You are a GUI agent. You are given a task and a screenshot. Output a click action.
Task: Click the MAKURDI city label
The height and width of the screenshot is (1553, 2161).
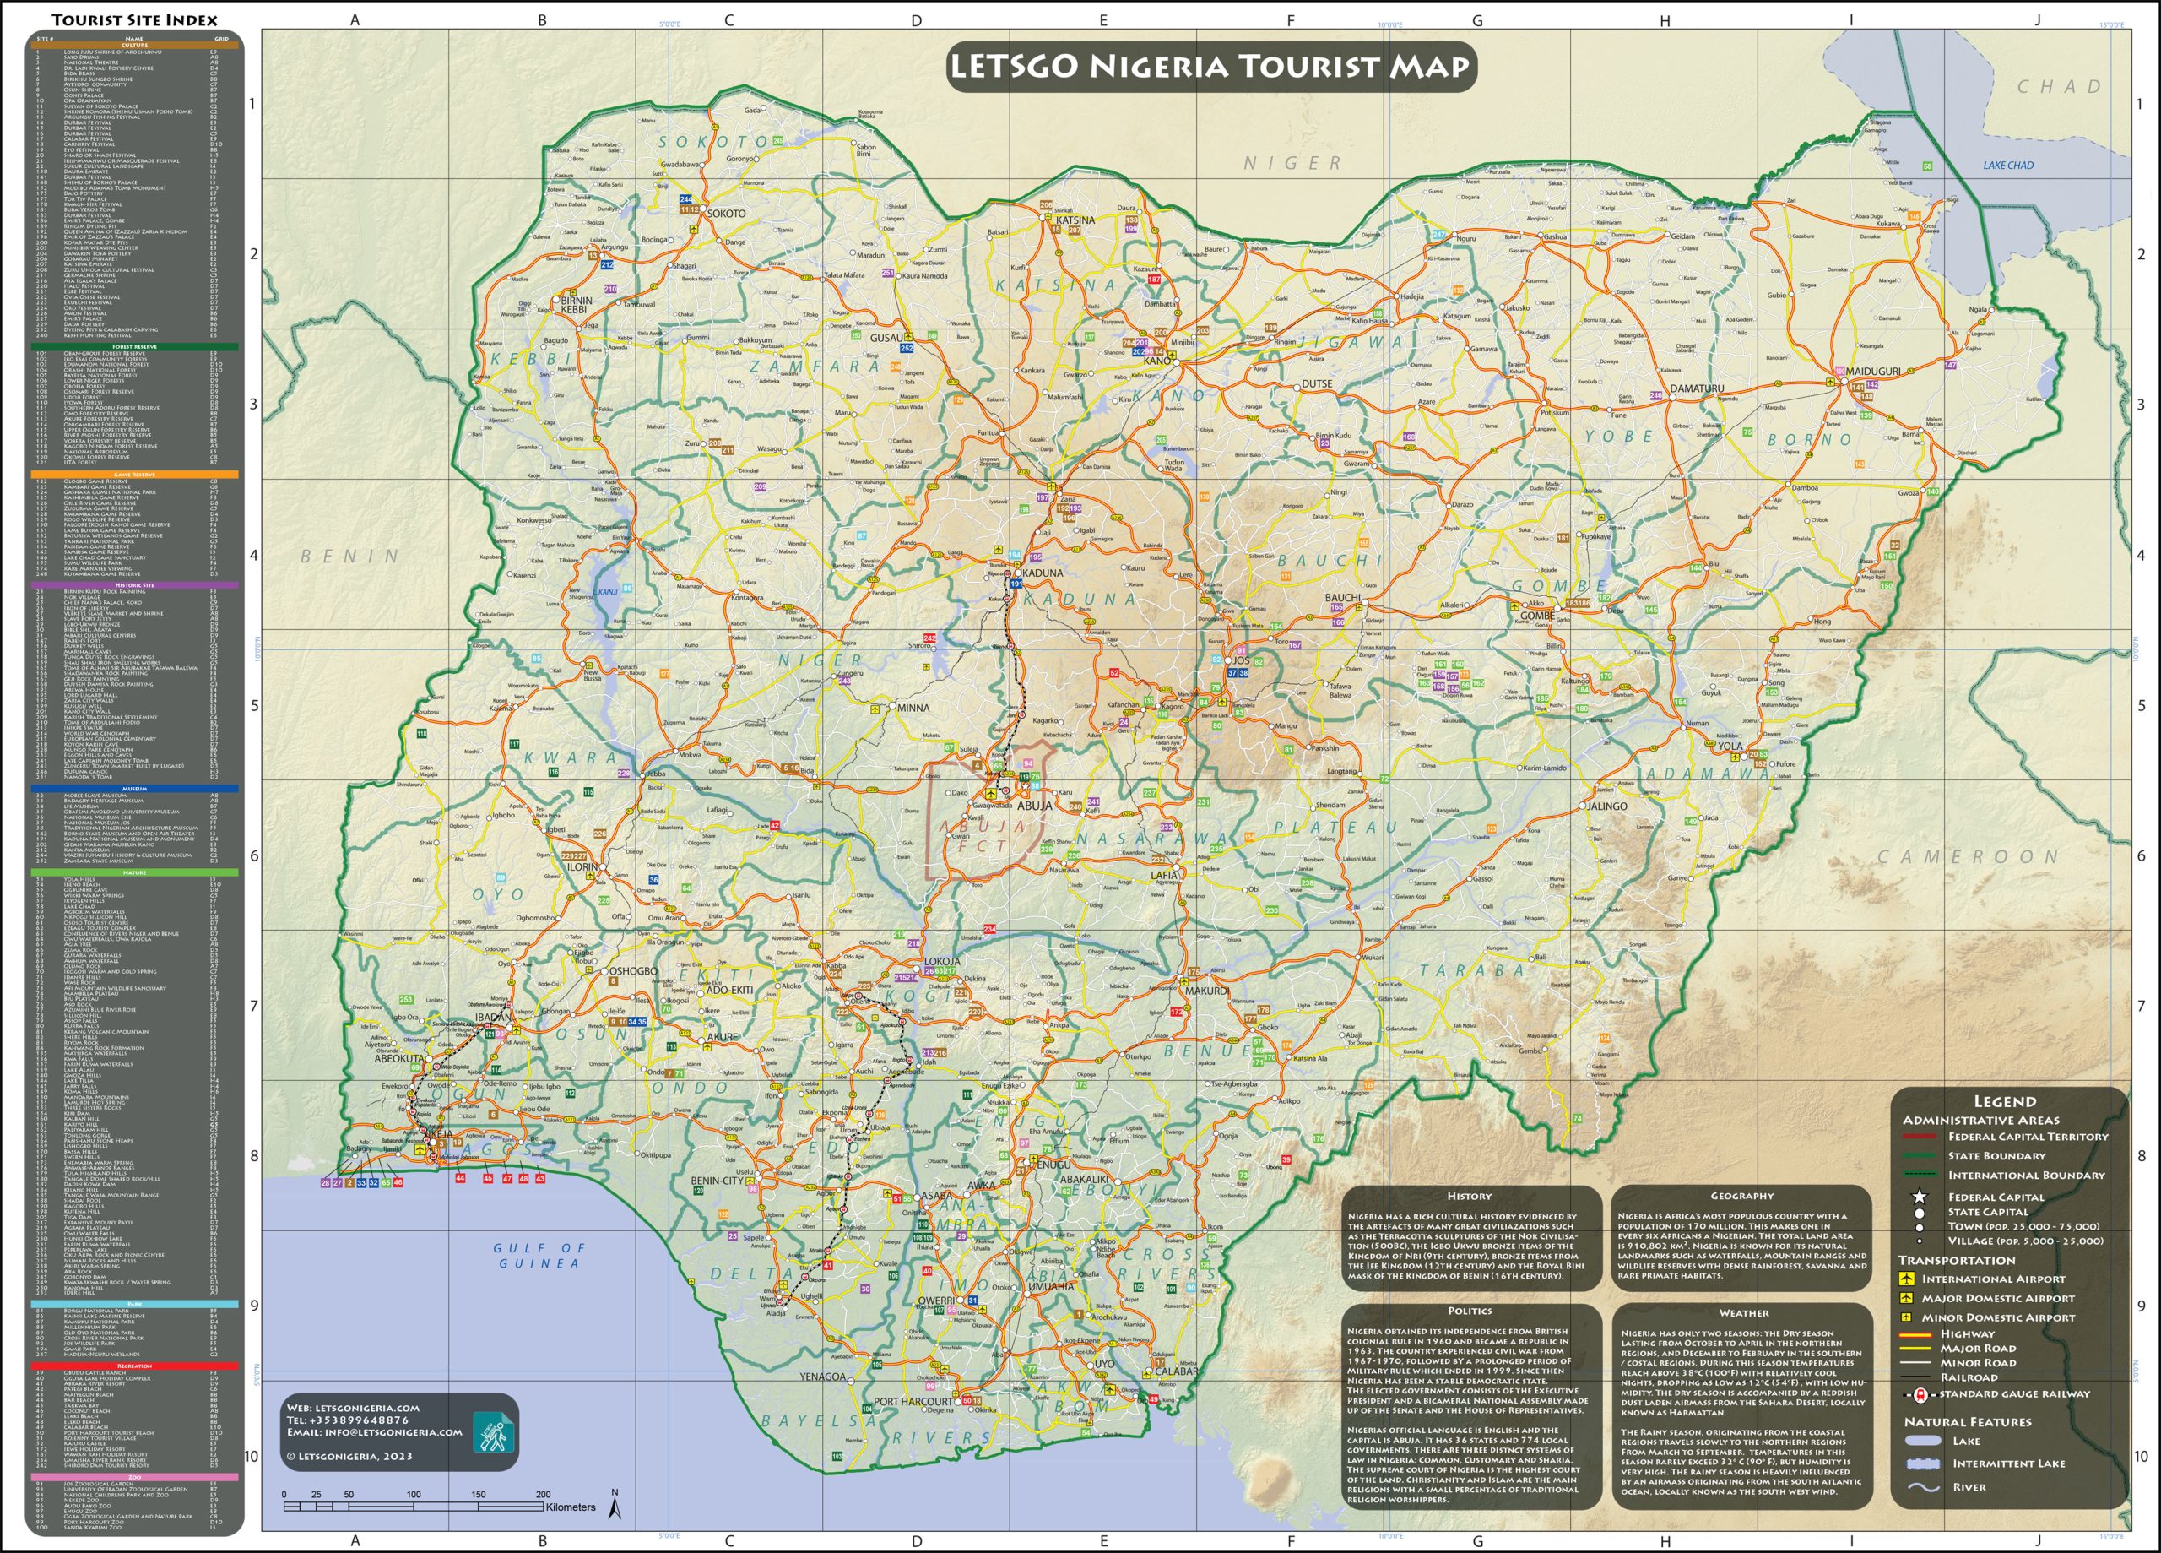[x=1206, y=991]
